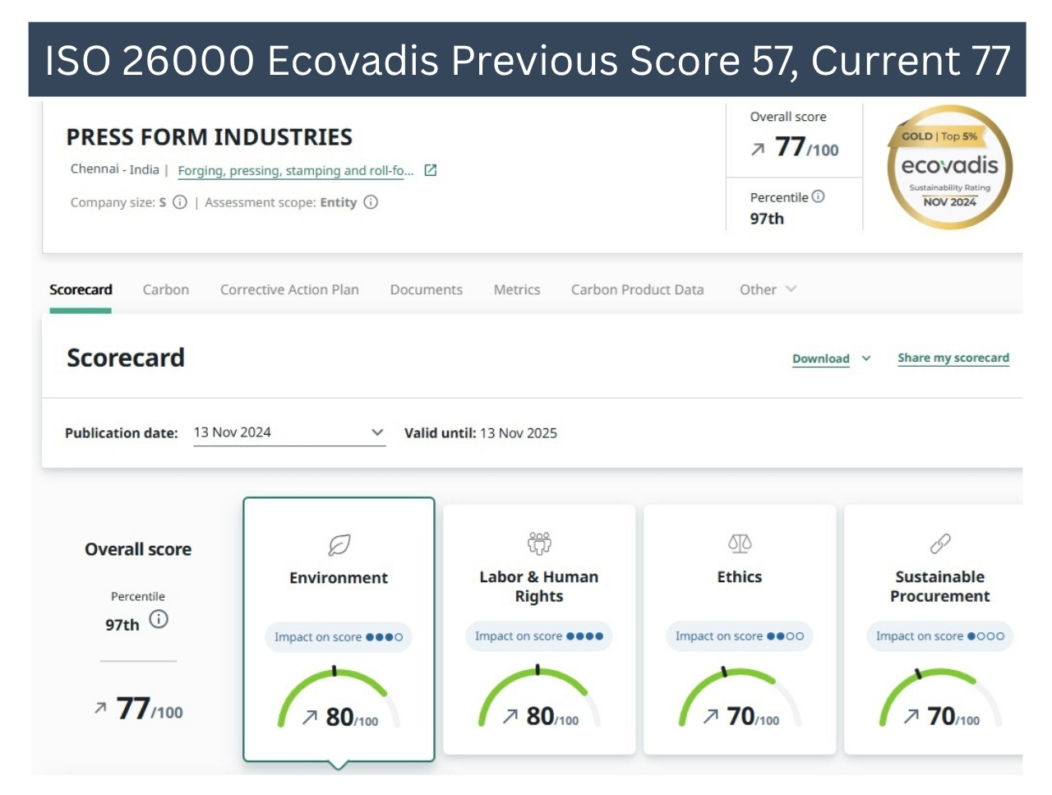
Task: Click Valid until: 13 Nov 2025 text
Action: 481,433
